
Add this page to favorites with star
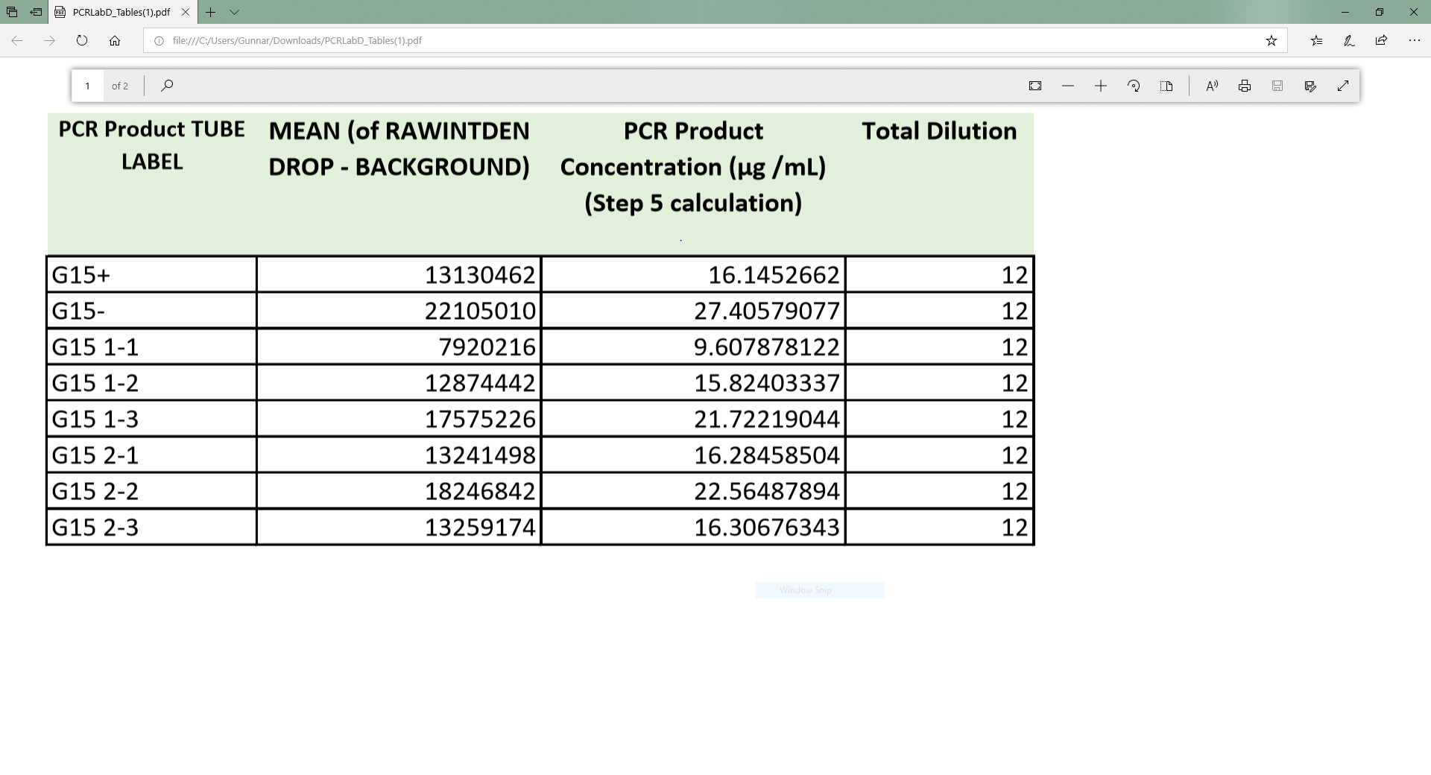[x=1272, y=40]
